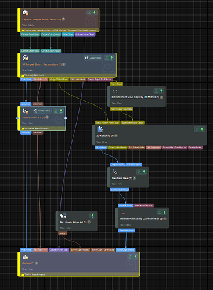Select the Colored Point Cloud output of Capture step

point(85,34)
